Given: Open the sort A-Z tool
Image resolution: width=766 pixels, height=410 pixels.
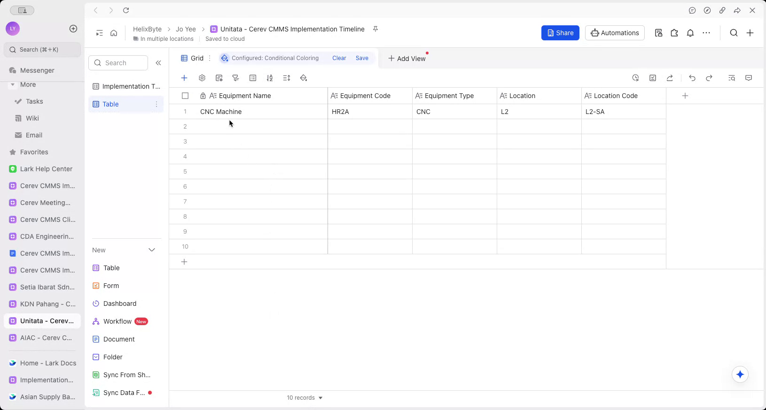Looking at the screenshot, I should point(270,78).
